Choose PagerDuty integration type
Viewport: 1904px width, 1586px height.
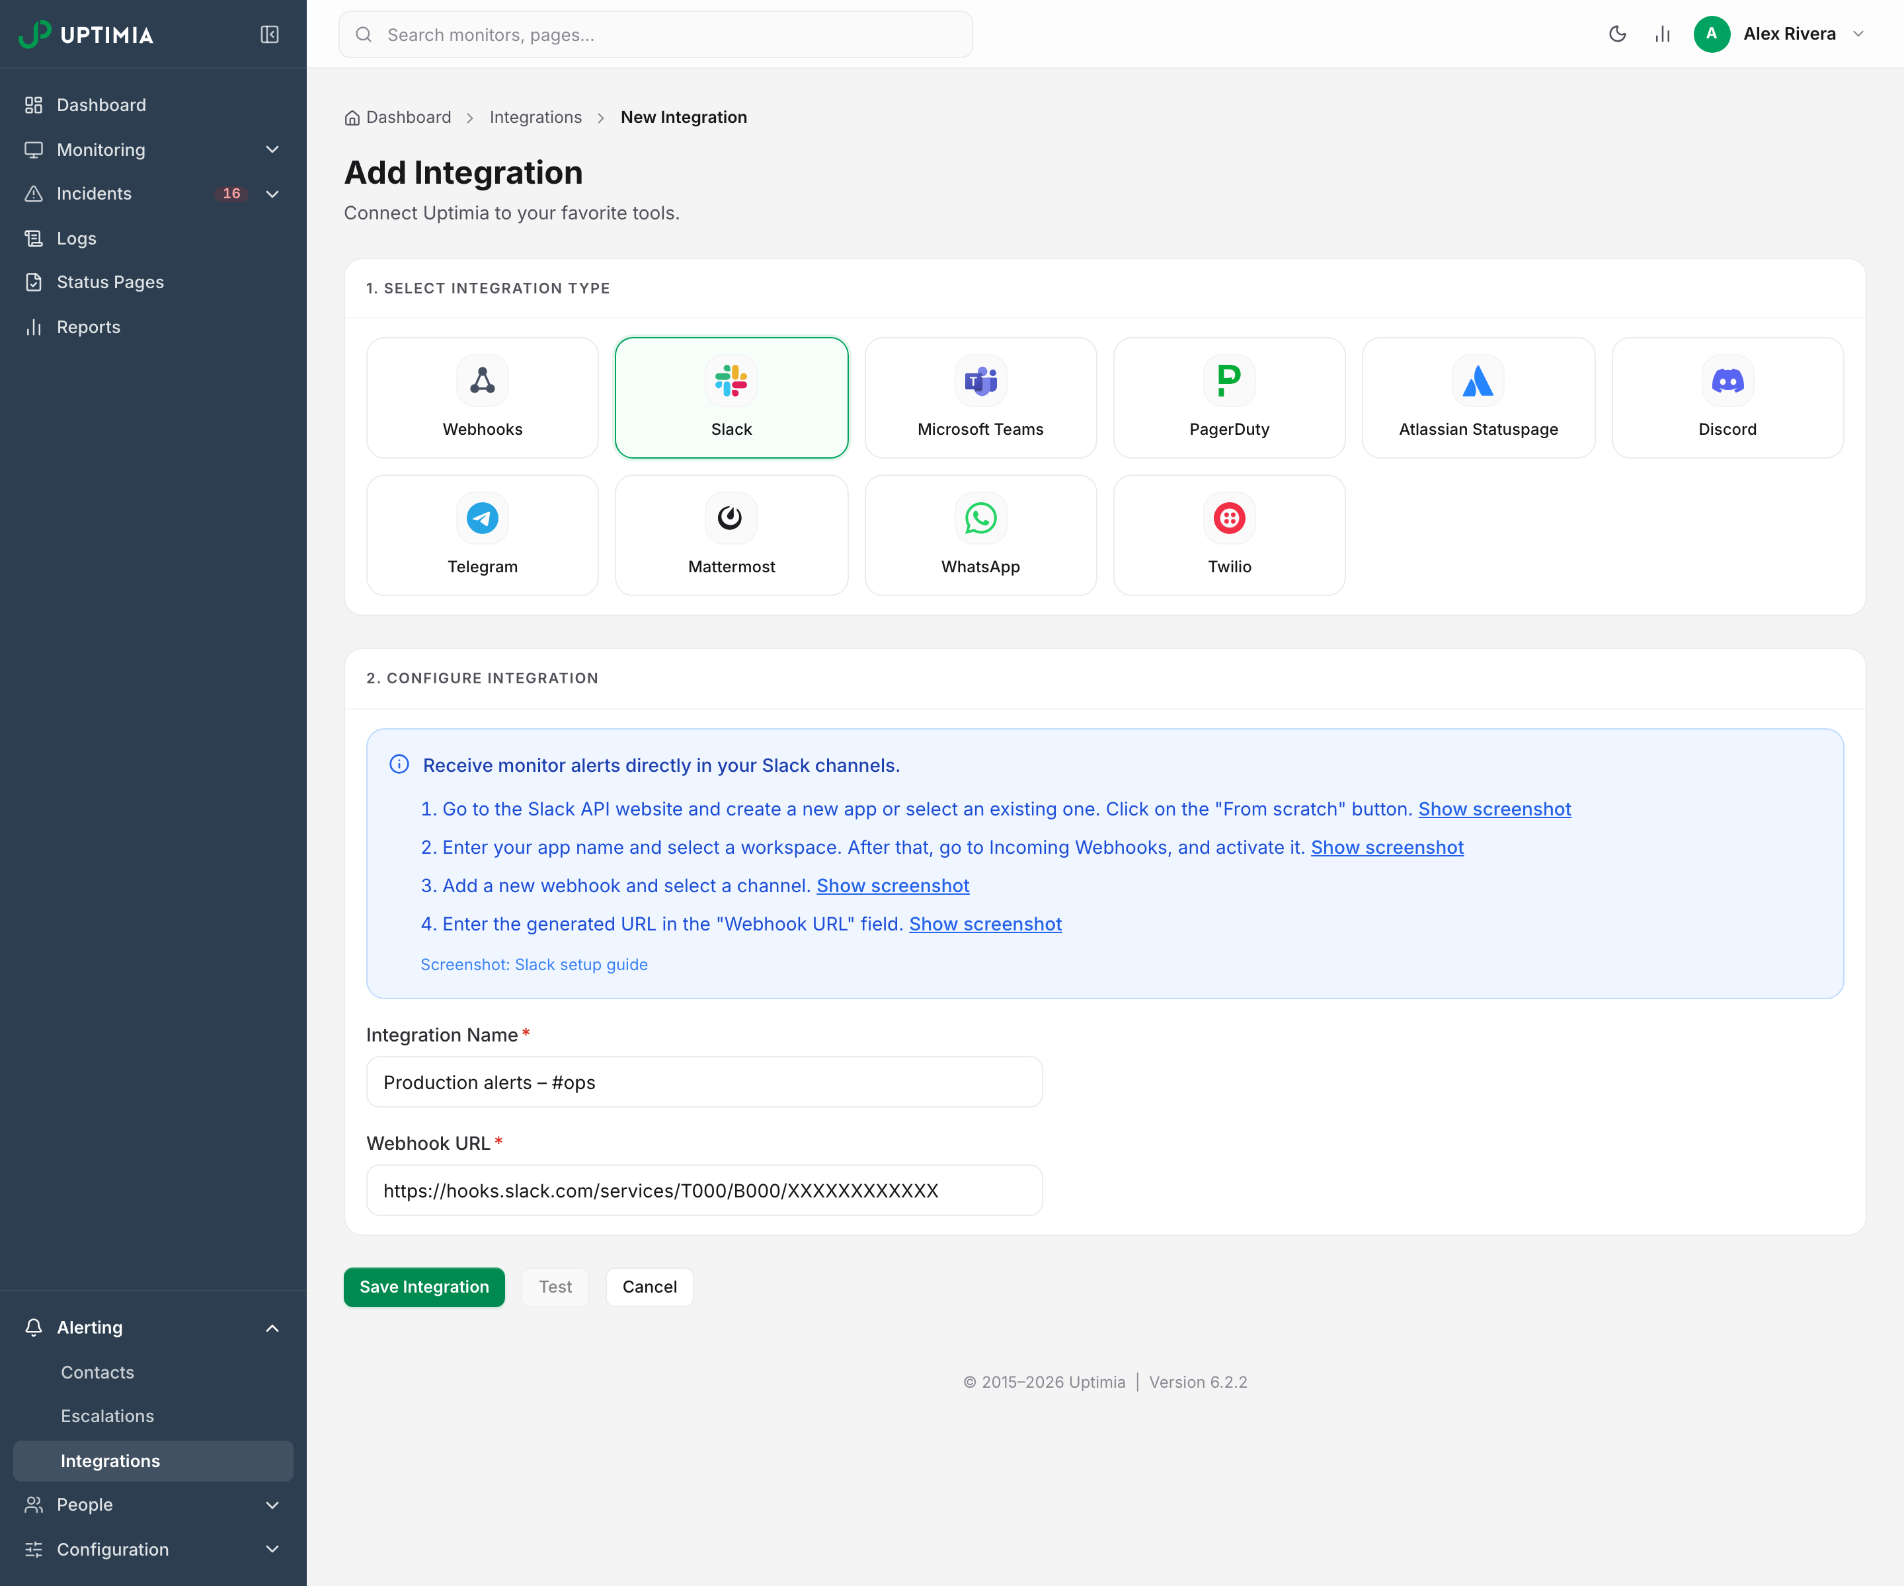1230,398
